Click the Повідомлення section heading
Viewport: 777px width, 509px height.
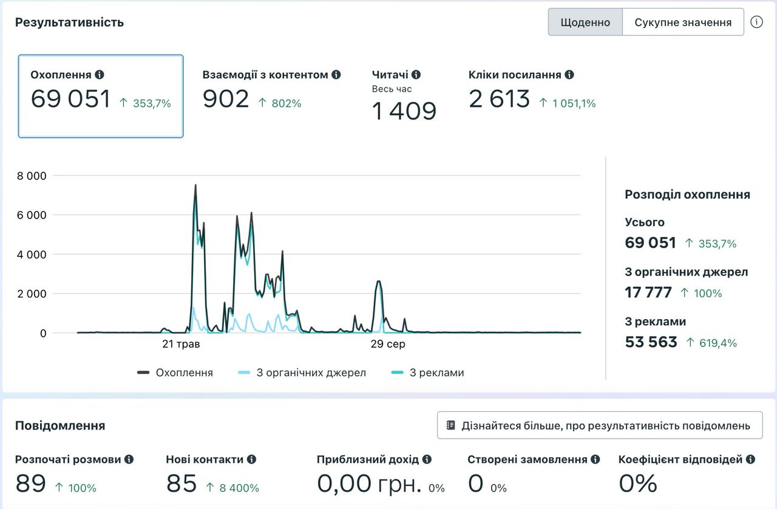tap(60, 425)
